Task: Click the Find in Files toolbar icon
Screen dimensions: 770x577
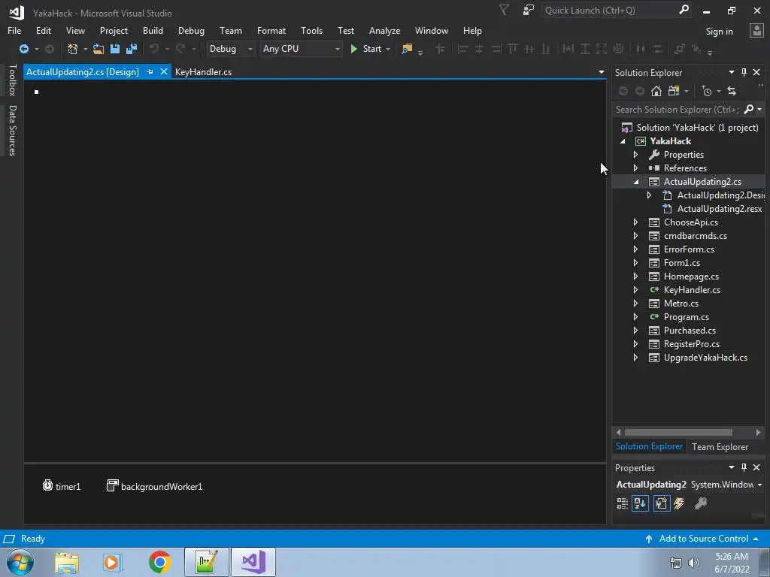Action: click(407, 49)
